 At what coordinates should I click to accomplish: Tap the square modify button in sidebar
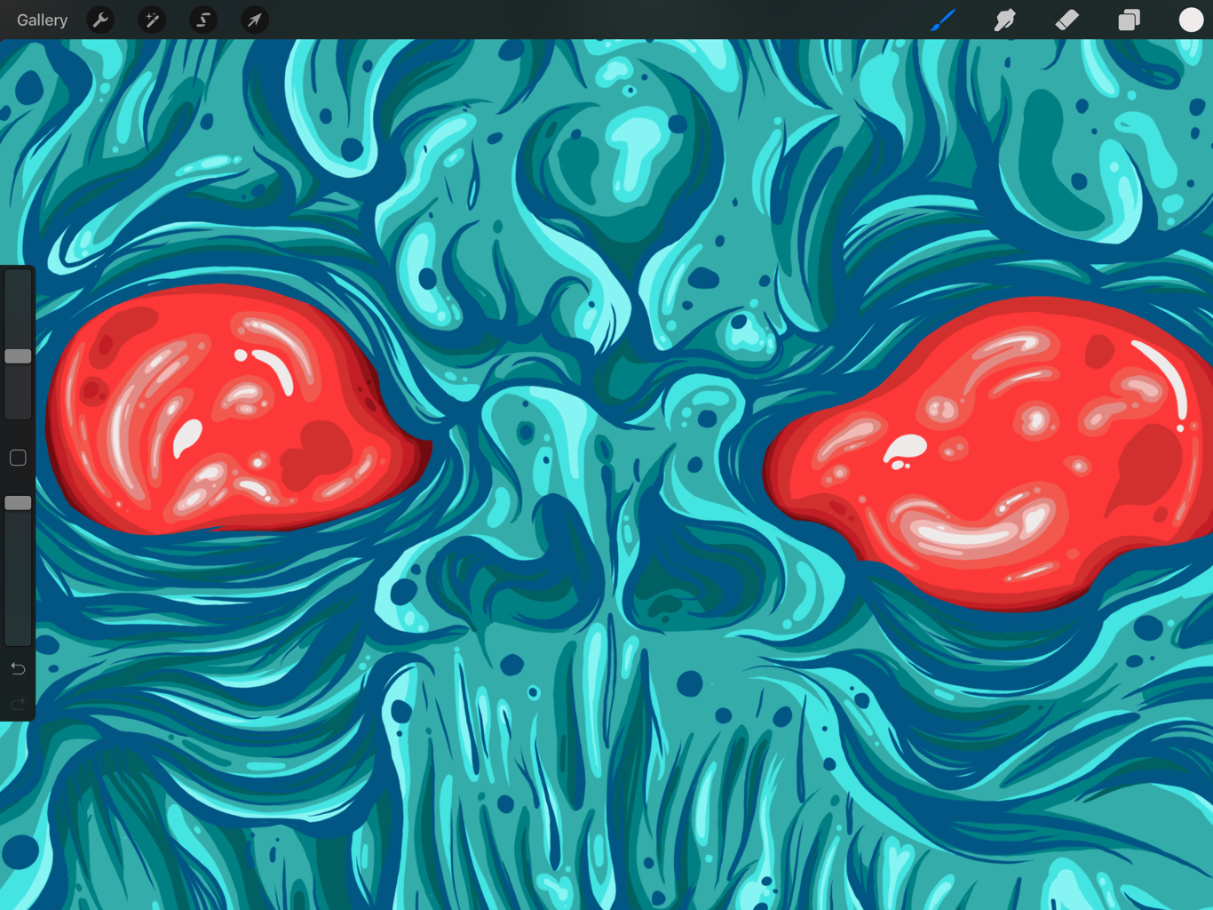pyautogui.click(x=18, y=458)
